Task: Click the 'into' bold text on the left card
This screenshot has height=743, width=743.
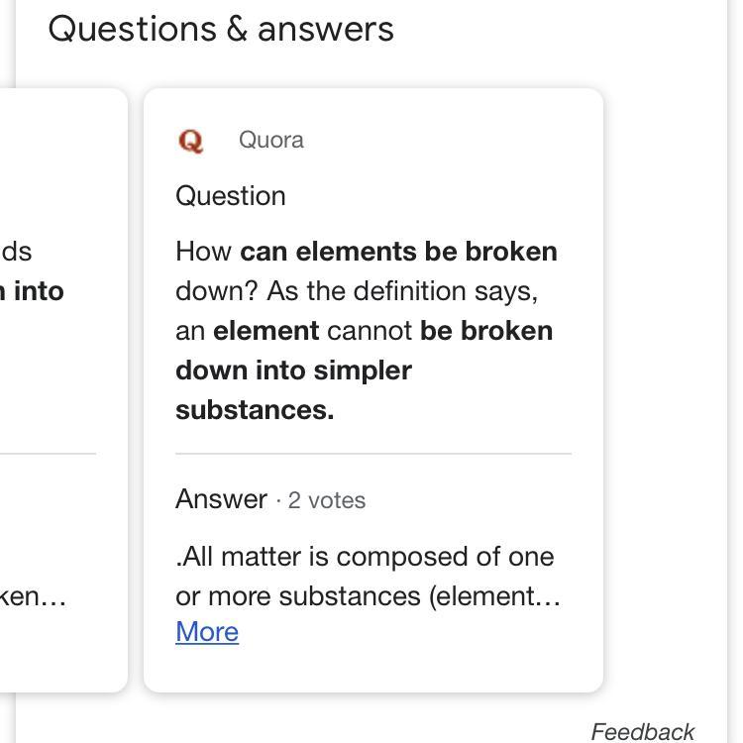Action: (38, 291)
